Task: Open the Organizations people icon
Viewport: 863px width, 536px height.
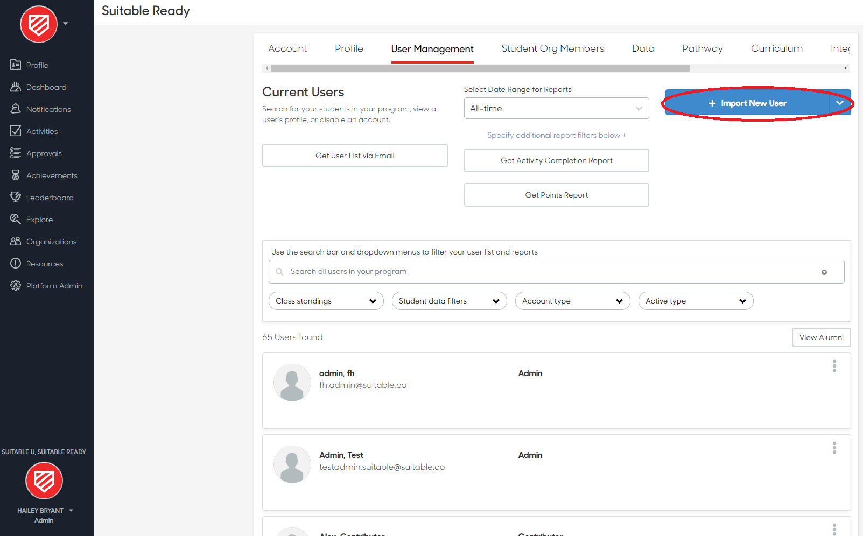Action: coord(16,241)
